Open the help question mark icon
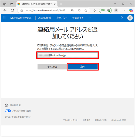The width and height of the screenshot is (135, 137). (x=122, y=18)
